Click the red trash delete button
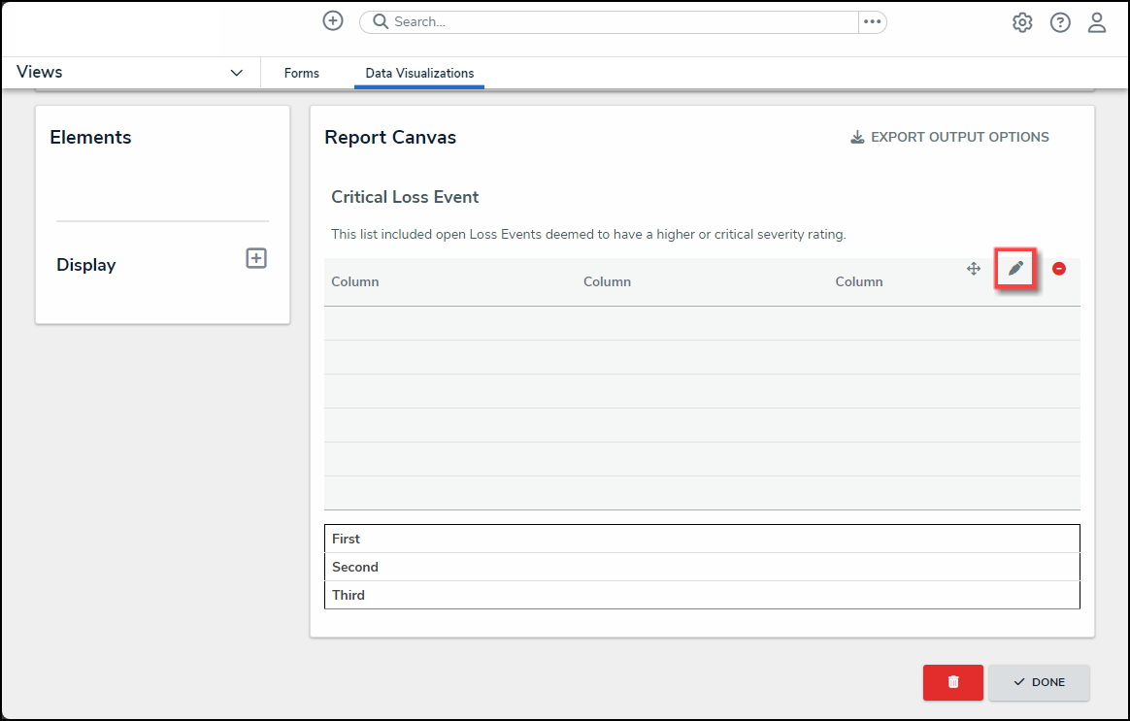The width and height of the screenshot is (1130, 721). [952, 682]
